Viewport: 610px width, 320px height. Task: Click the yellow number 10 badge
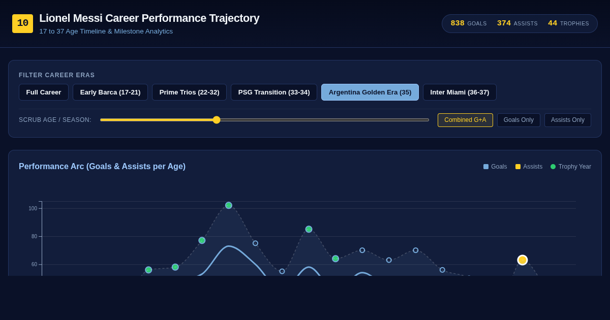[22, 23]
